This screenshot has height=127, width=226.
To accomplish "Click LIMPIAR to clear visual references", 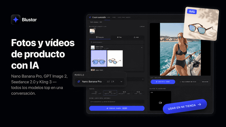I will (142, 26).
